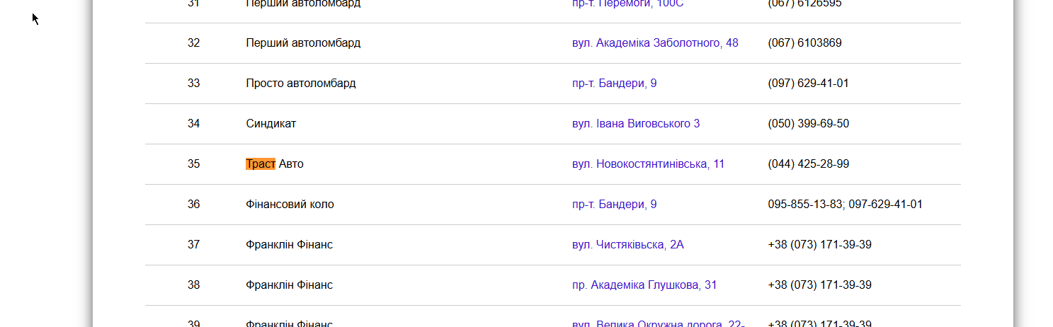Open пр-т. Бандери, 9 link for Просто автоломбард
This screenshot has height=327, width=1053.
[x=614, y=84]
